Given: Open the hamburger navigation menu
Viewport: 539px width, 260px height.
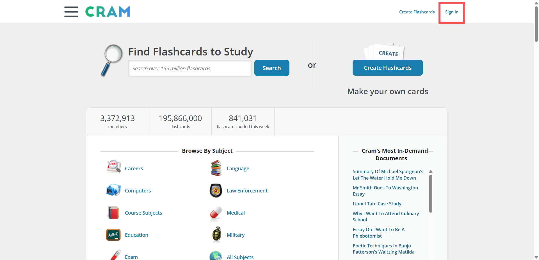Looking at the screenshot, I should coord(71,12).
